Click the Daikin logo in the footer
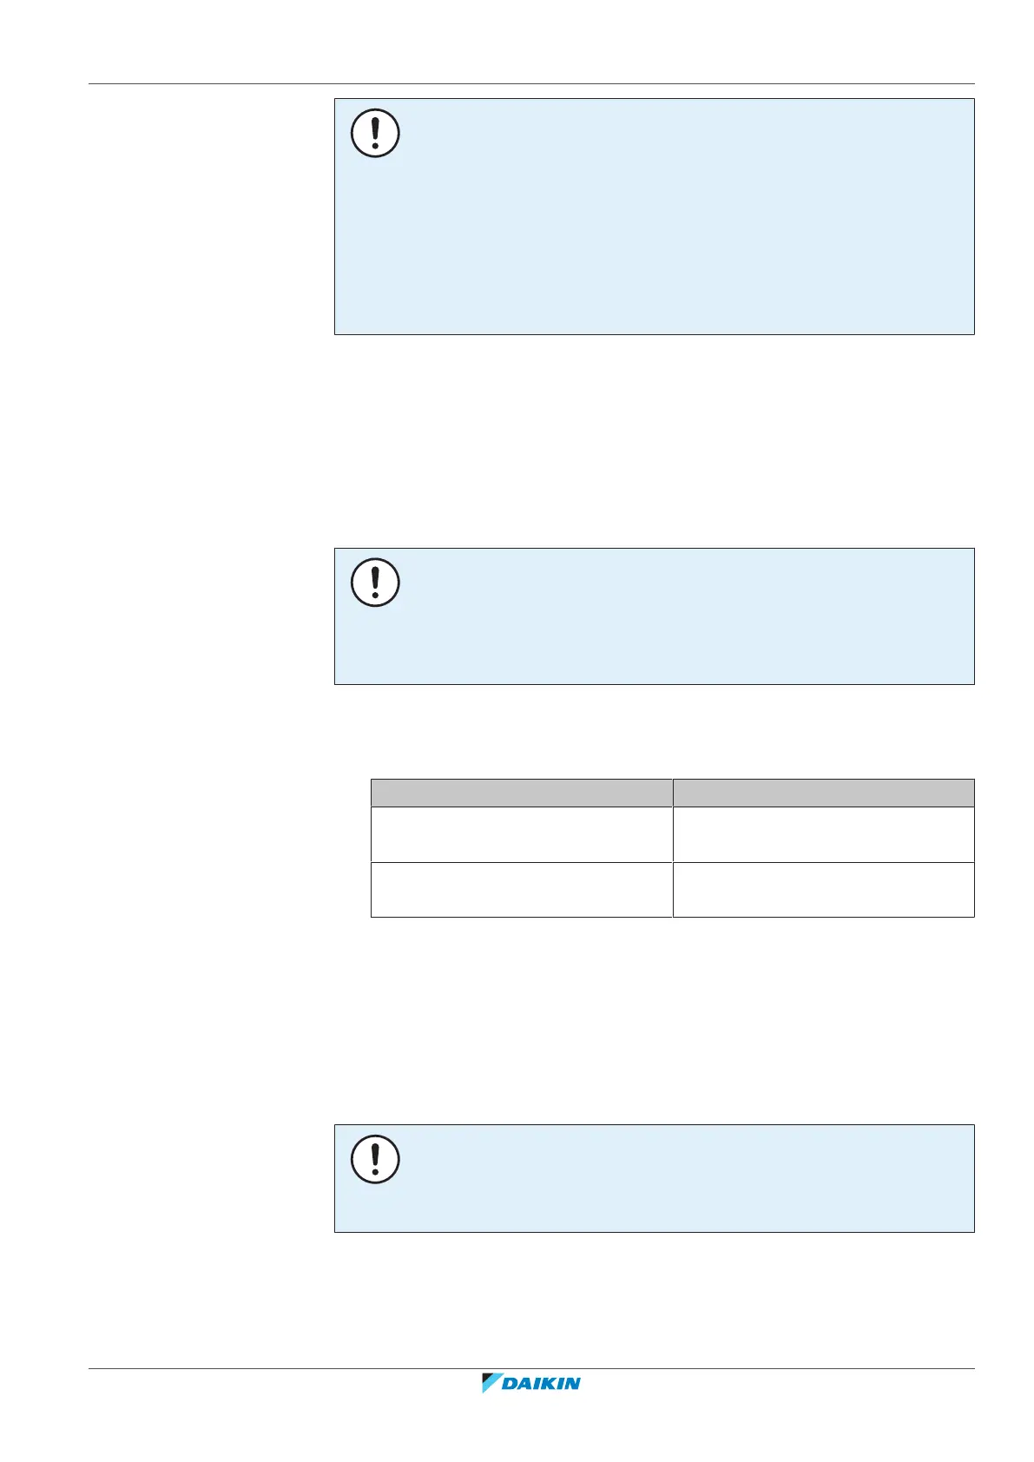 (530, 1384)
